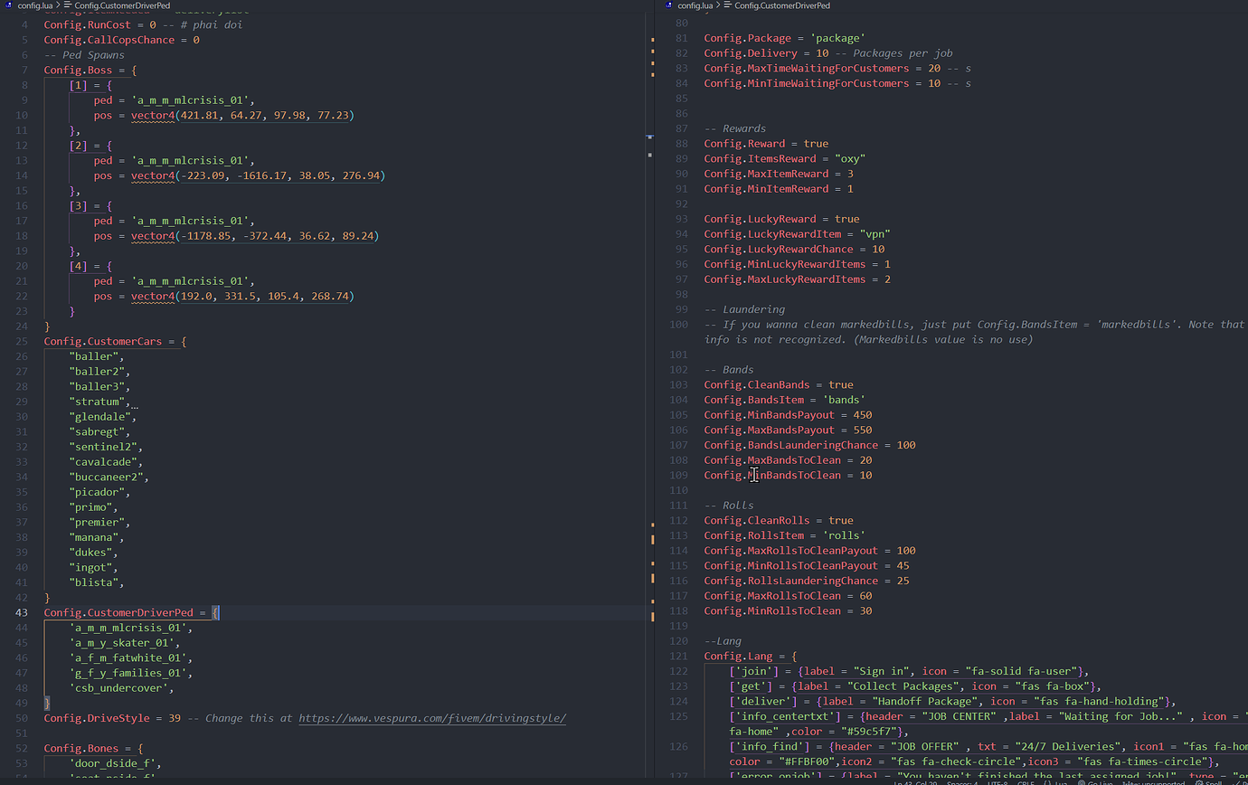Screen dimensions: 1248x785
Task: Select line number 112 in right editor
Action: 679,520
